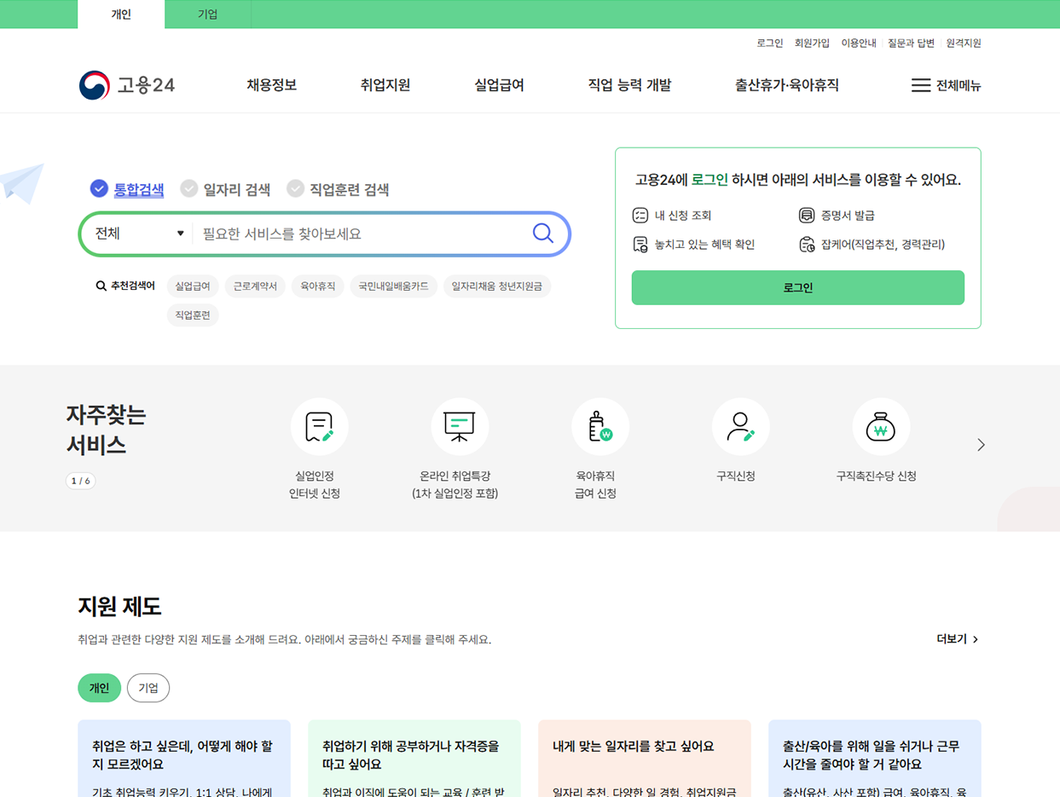Image resolution: width=1060 pixels, height=797 pixels.
Task: Click the search input field
Action: tap(361, 234)
